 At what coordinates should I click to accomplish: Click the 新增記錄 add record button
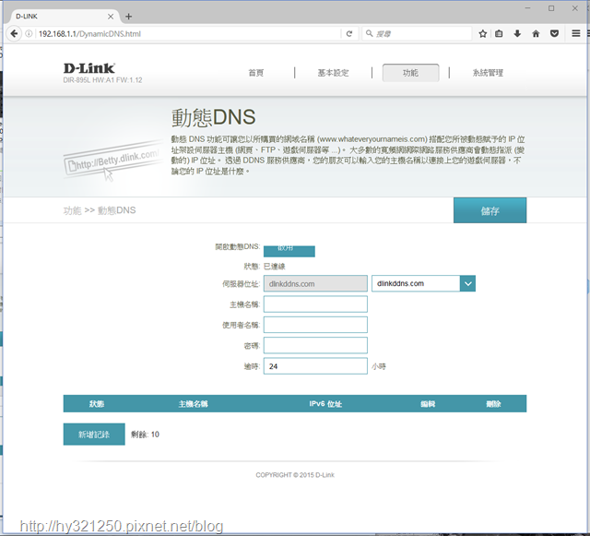click(94, 435)
